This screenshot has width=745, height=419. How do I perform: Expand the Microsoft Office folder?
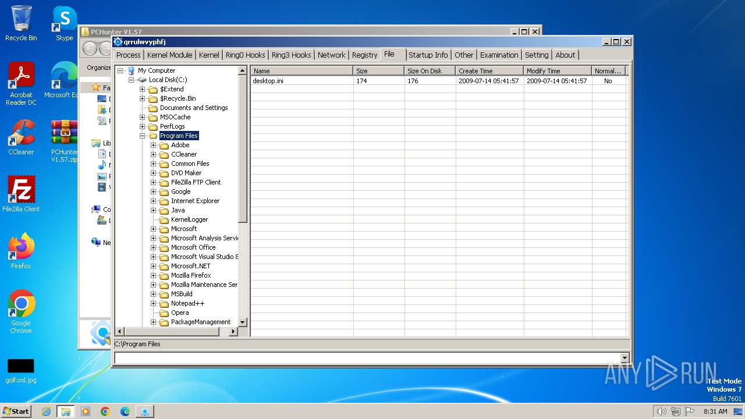coord(154,247)
